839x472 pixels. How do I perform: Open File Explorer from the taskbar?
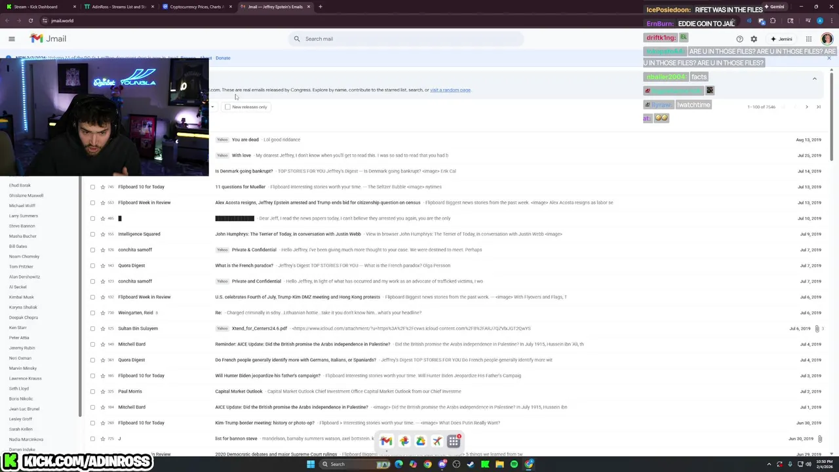click(x=499, y=464)
